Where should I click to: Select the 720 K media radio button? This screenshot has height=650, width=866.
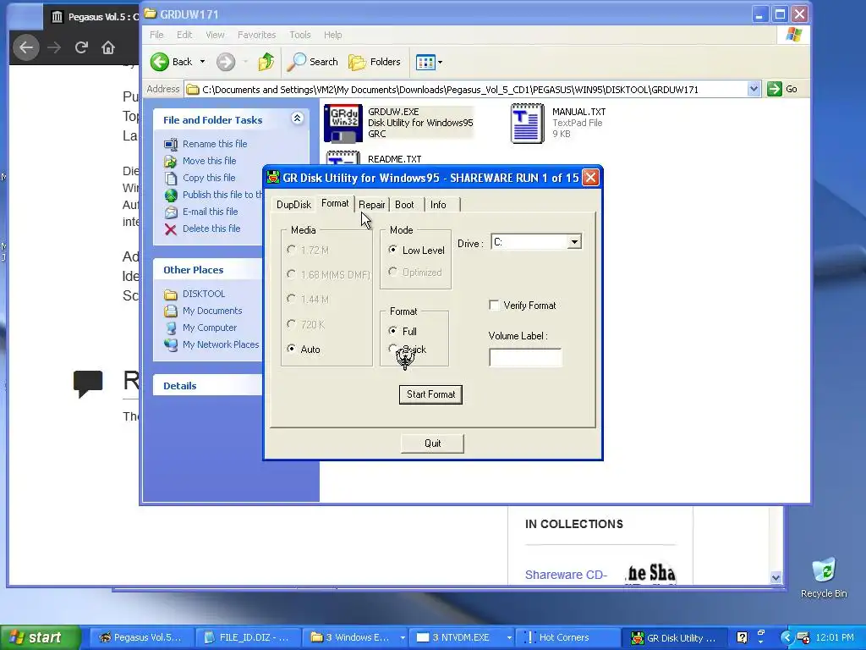point(291,324)
